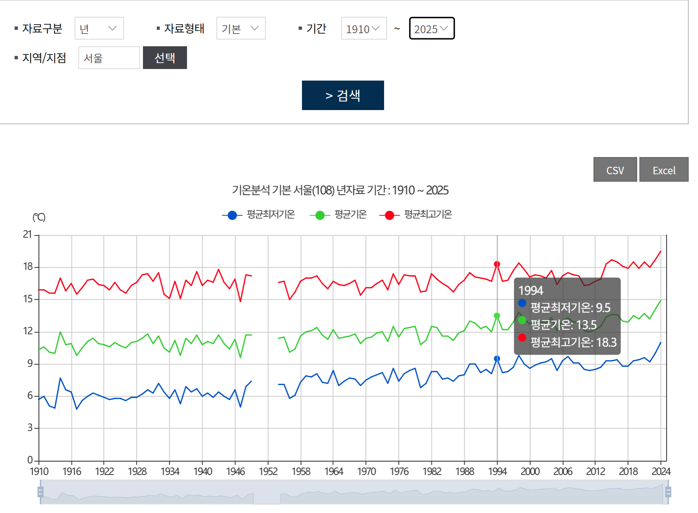Screen dimensions: 698x513
Task: Export data using the Excel button
Action: coord(664,170)
